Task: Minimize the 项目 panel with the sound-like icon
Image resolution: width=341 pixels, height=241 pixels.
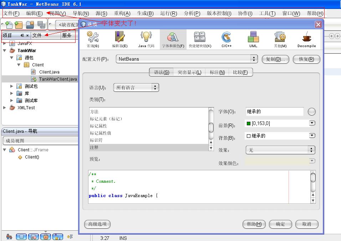Action: [x=22, y=35]
